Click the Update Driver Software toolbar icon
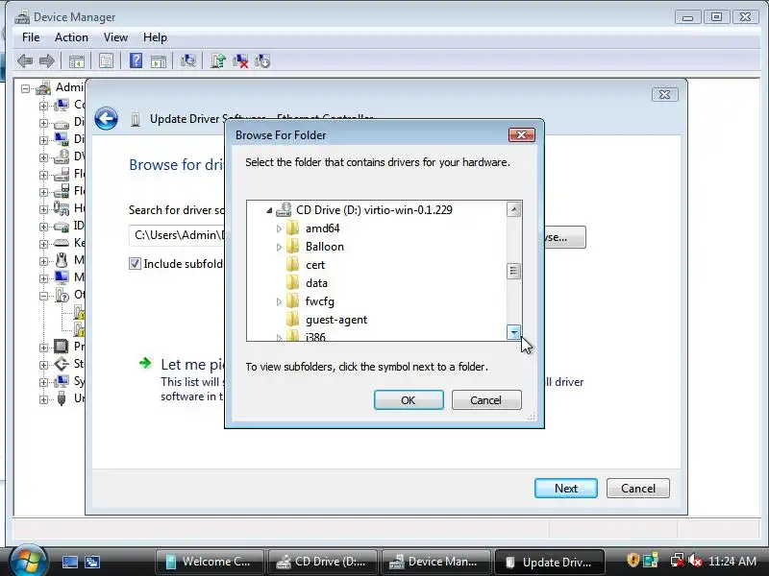The height and width of the screenshot is (576, 769). (x=218, y=60)
